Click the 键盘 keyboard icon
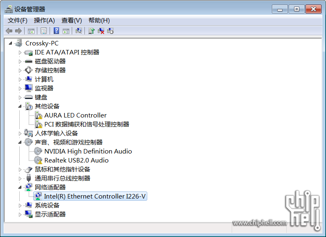 click(x=28, y=97)
